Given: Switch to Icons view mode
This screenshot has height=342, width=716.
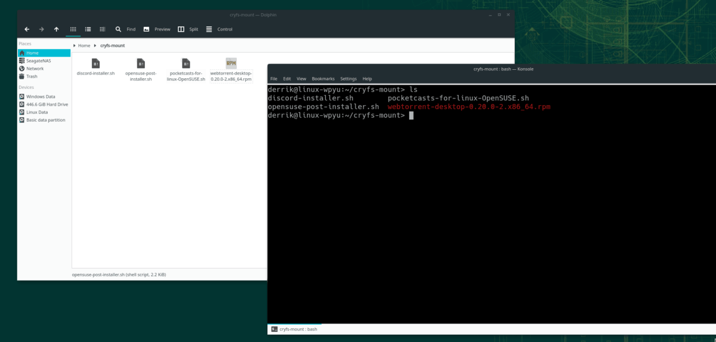Looking at the screenshot, I should (73, 29).
